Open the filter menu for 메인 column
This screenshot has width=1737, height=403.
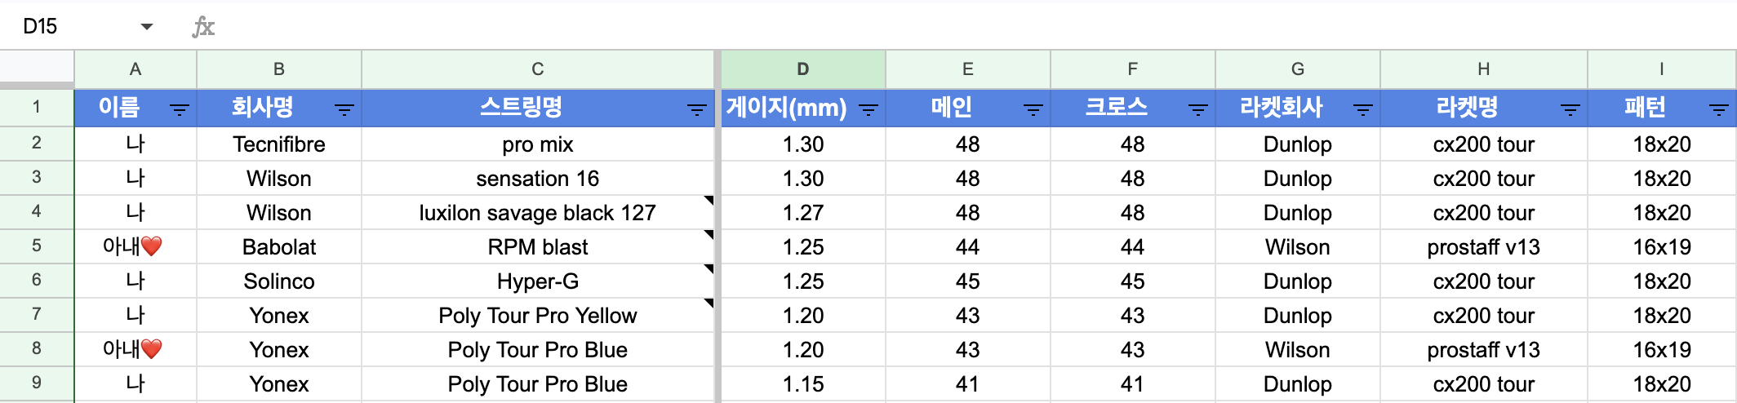click(1033, 109)
